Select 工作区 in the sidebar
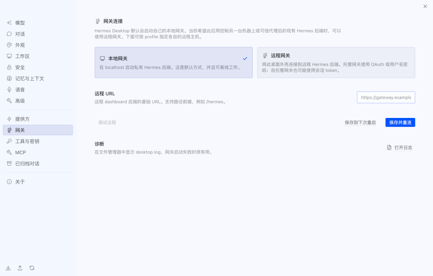 coord(38,56)
